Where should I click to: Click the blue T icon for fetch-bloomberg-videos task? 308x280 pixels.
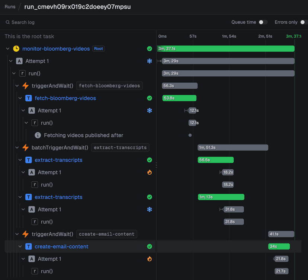pyautogui.click(x=29, y=98)
